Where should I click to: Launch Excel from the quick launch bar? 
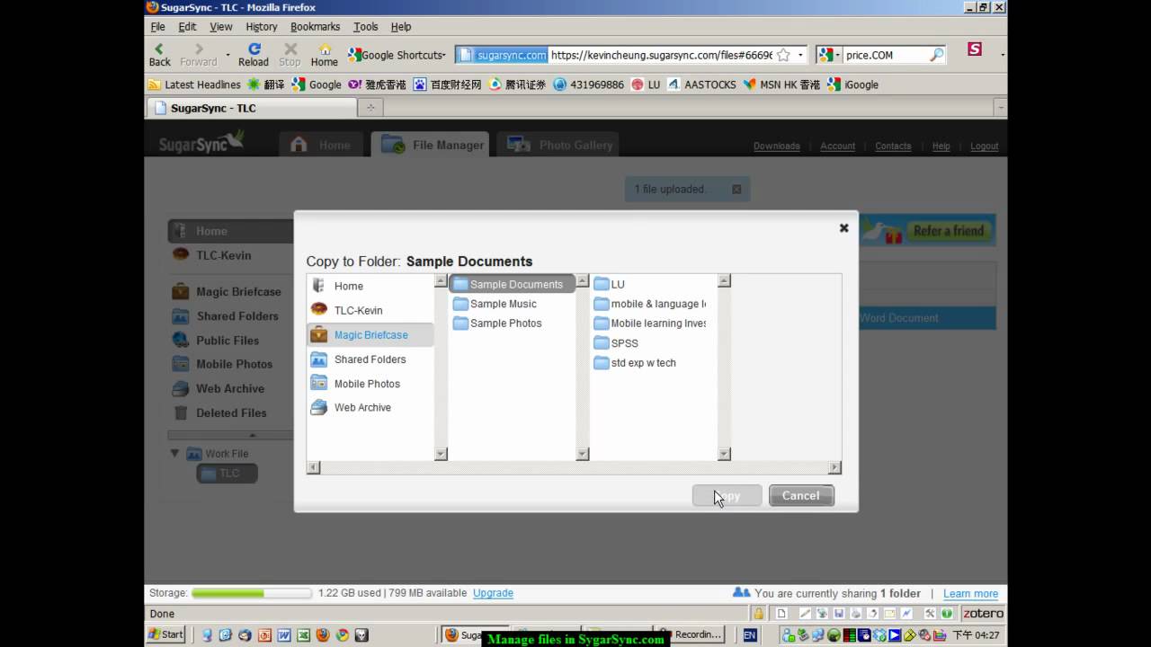(x=304, y=634)
